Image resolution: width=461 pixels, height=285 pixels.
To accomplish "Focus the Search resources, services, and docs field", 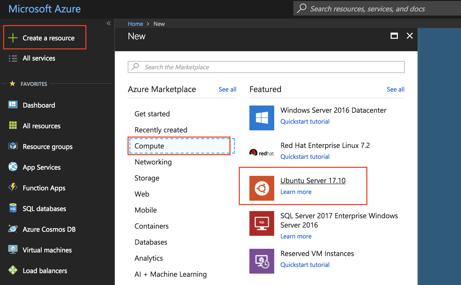I will pos(377,8).
